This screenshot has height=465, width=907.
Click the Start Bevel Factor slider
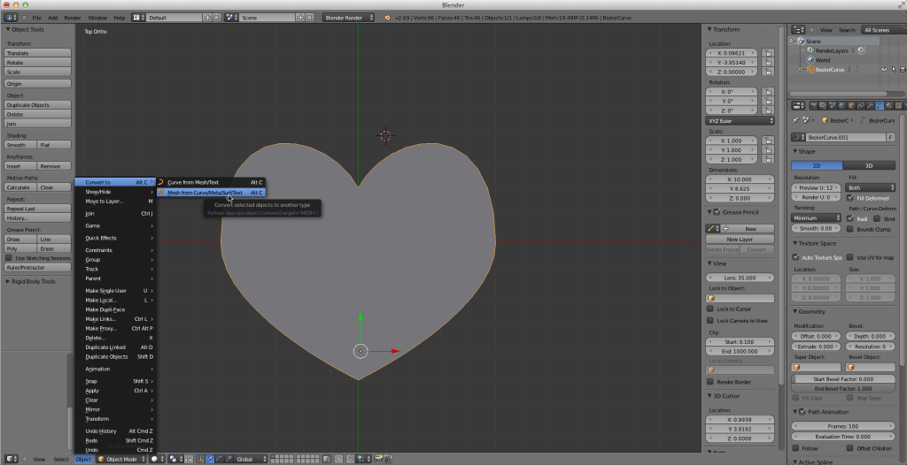(842, 378)
